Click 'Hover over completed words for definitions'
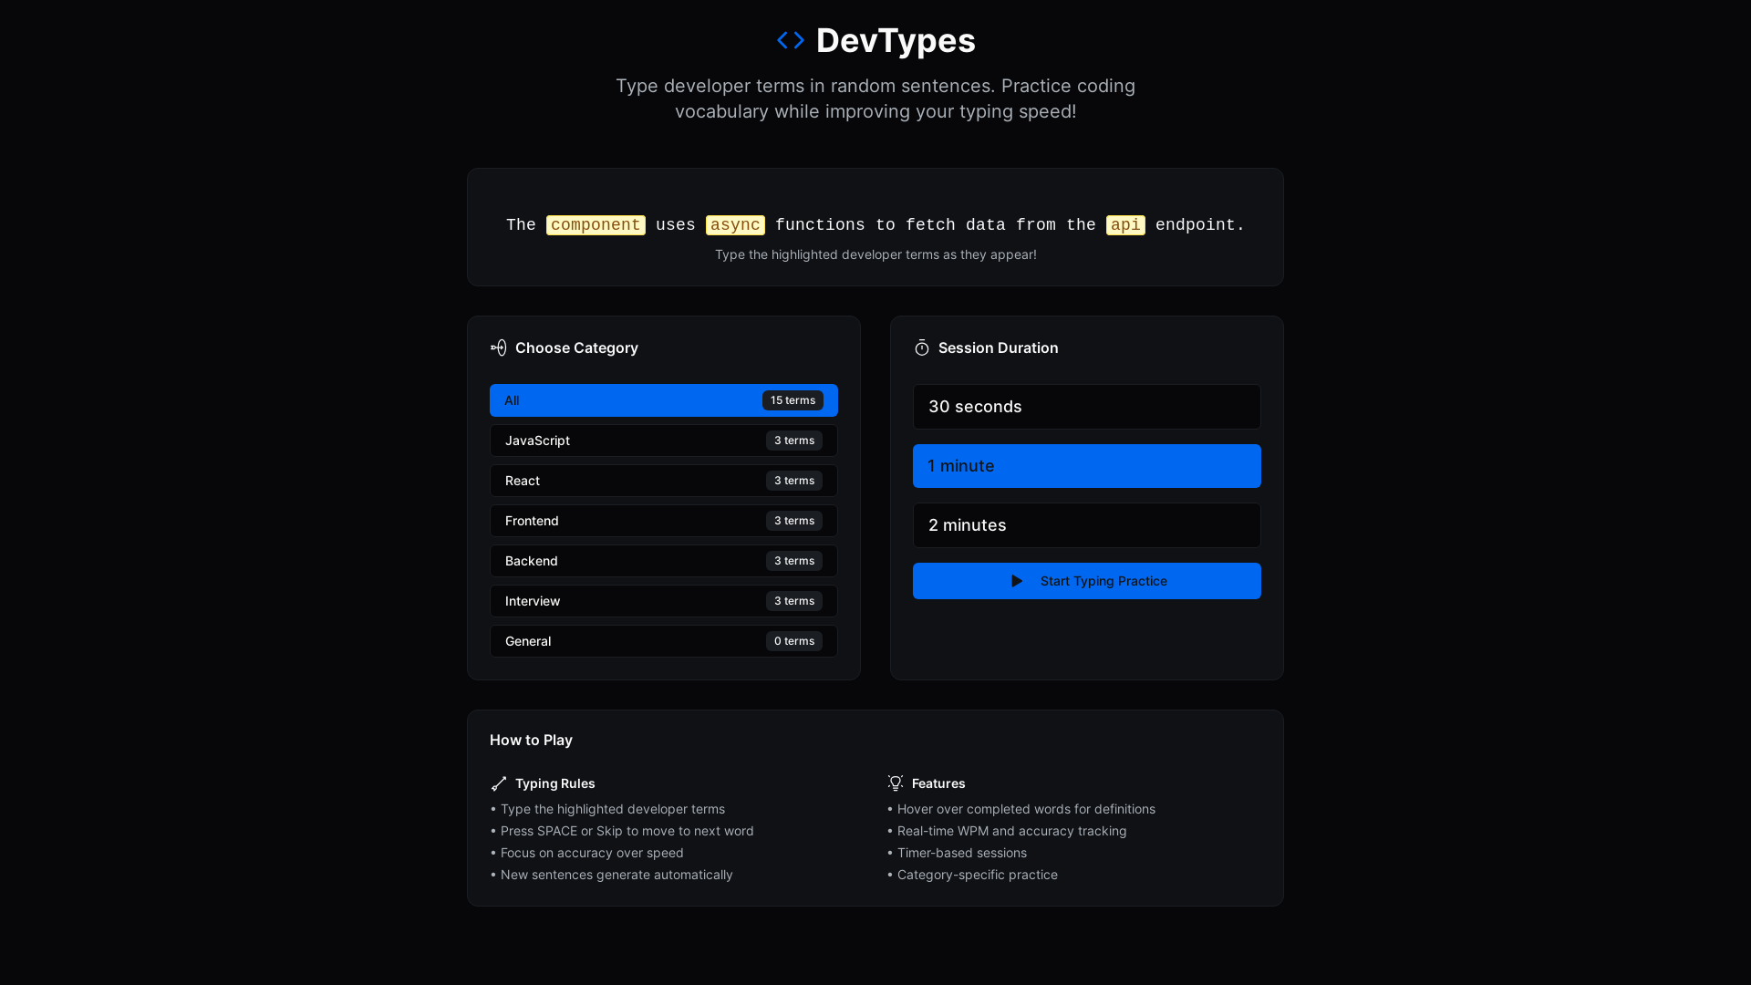 [x=1021, y=809]
